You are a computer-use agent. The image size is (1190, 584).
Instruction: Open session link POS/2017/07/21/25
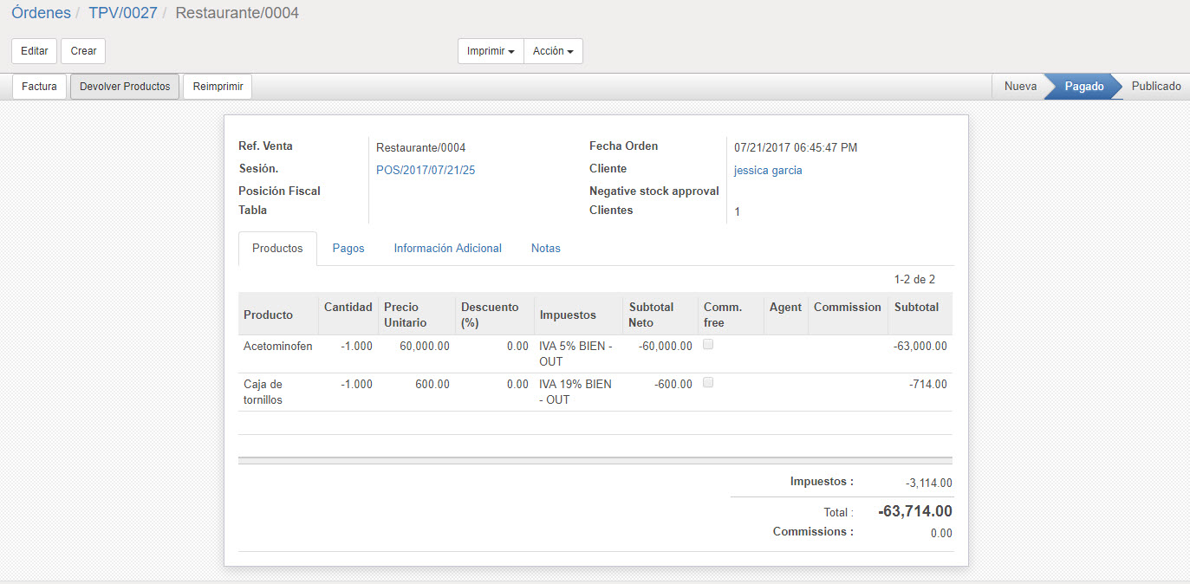(x=426, y=171)
